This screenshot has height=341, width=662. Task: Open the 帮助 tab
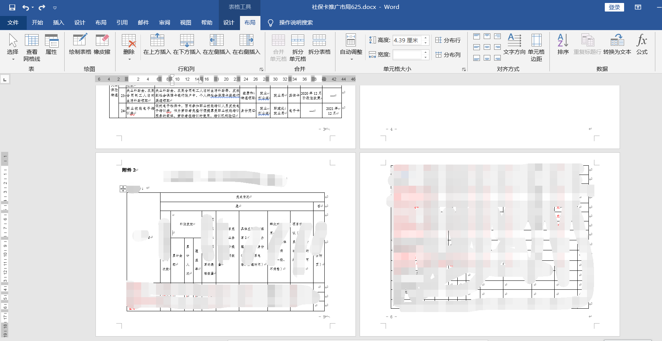click(x=207, y=23)
